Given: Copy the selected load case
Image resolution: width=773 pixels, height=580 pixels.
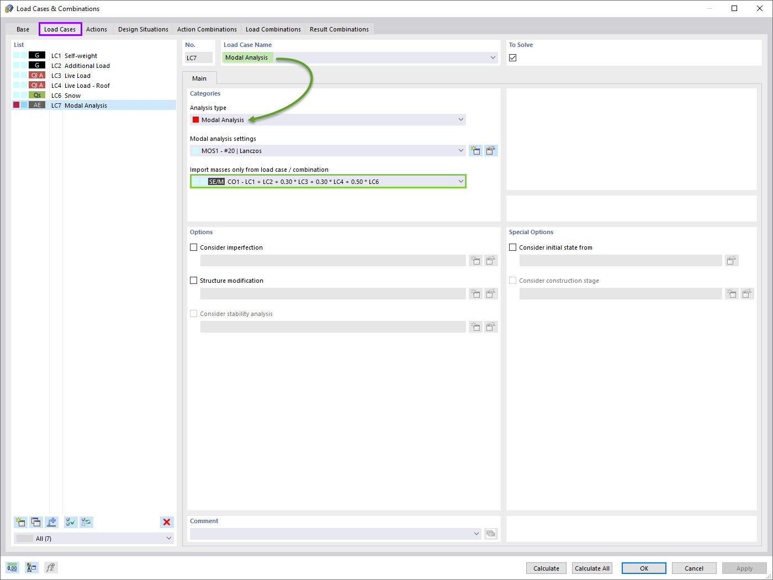Looking at the screenshot, I should (36, 522).
